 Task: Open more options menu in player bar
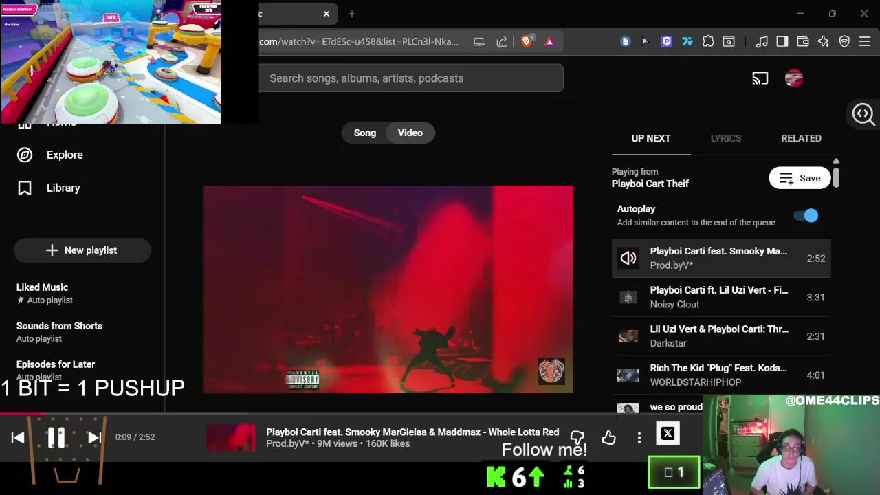pos(639,437)
